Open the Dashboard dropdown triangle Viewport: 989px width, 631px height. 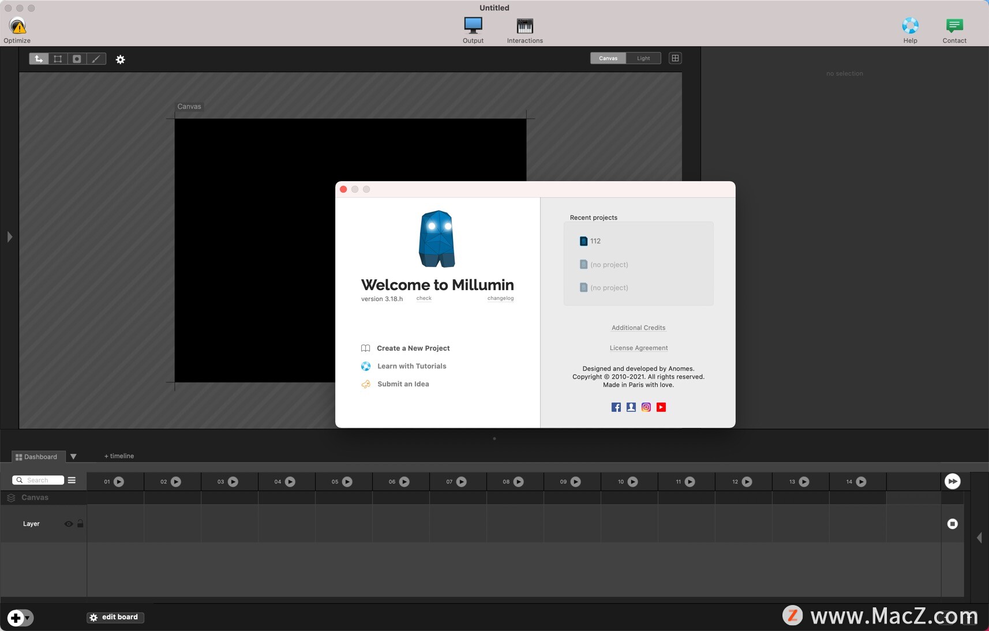tap(73, 457)
